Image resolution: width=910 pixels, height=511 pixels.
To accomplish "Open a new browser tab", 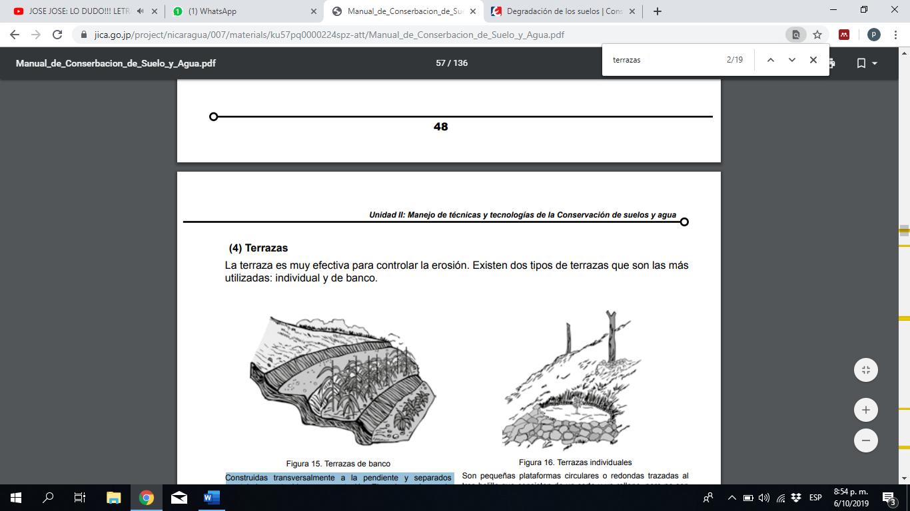I will (x=658, y=11).
